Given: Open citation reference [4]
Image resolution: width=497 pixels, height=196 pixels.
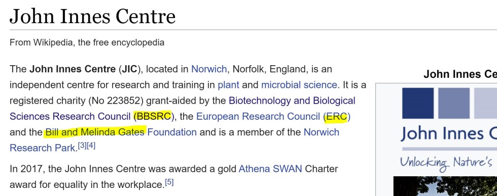Looking at the screenshot, I should click(x=91, y=146).
